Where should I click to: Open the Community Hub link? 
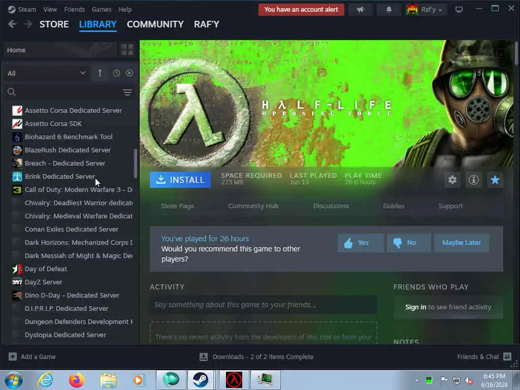(x=253, y=206)
